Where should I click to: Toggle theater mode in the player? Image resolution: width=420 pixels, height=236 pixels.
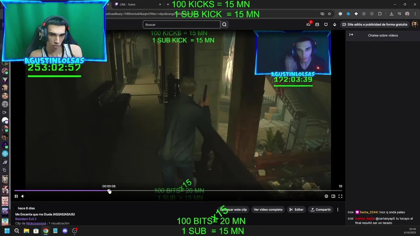(x=333, y=196)
